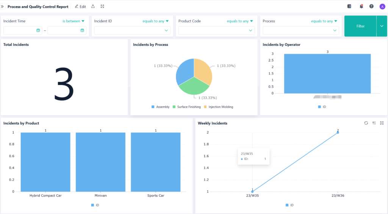Expand the arrow next to Filter button
Viewport: 388px width, 214px height.
pyautogui.click(x=381, y=26)
